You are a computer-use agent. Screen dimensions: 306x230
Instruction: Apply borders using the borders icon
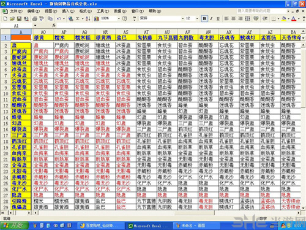(x=274, y=19)
